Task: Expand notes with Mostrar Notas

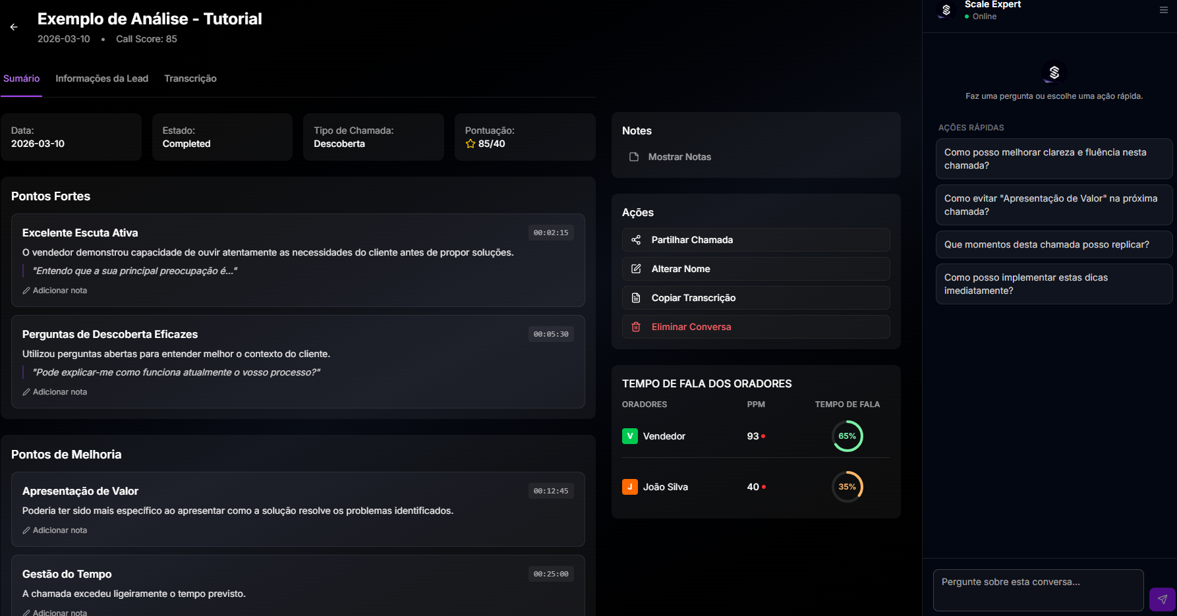Action: [679, 157]
